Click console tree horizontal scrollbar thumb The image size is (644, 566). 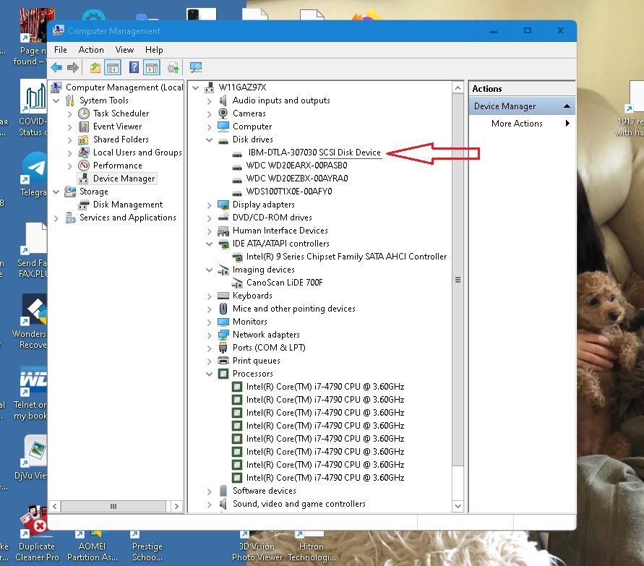pyautogui.click(x=113, y=507)
